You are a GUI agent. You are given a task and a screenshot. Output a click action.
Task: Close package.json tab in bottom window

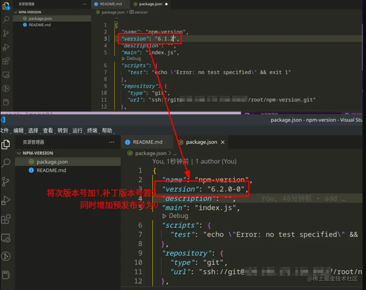[223, 142]
